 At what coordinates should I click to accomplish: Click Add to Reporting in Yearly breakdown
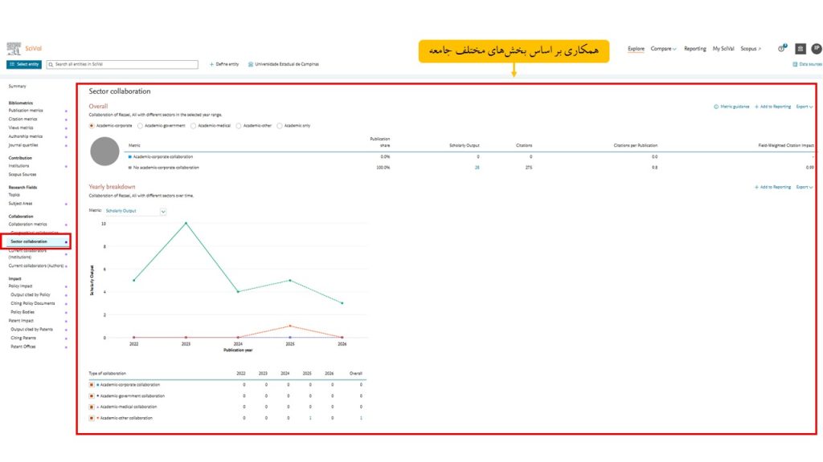[772, 187]
